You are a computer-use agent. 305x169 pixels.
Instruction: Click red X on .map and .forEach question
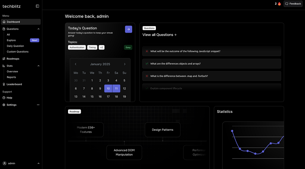pos(147,76)
